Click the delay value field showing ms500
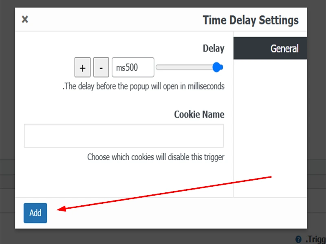Image resolution: width=326 pixels, height=244 pixels. click(x=133, y=68)
